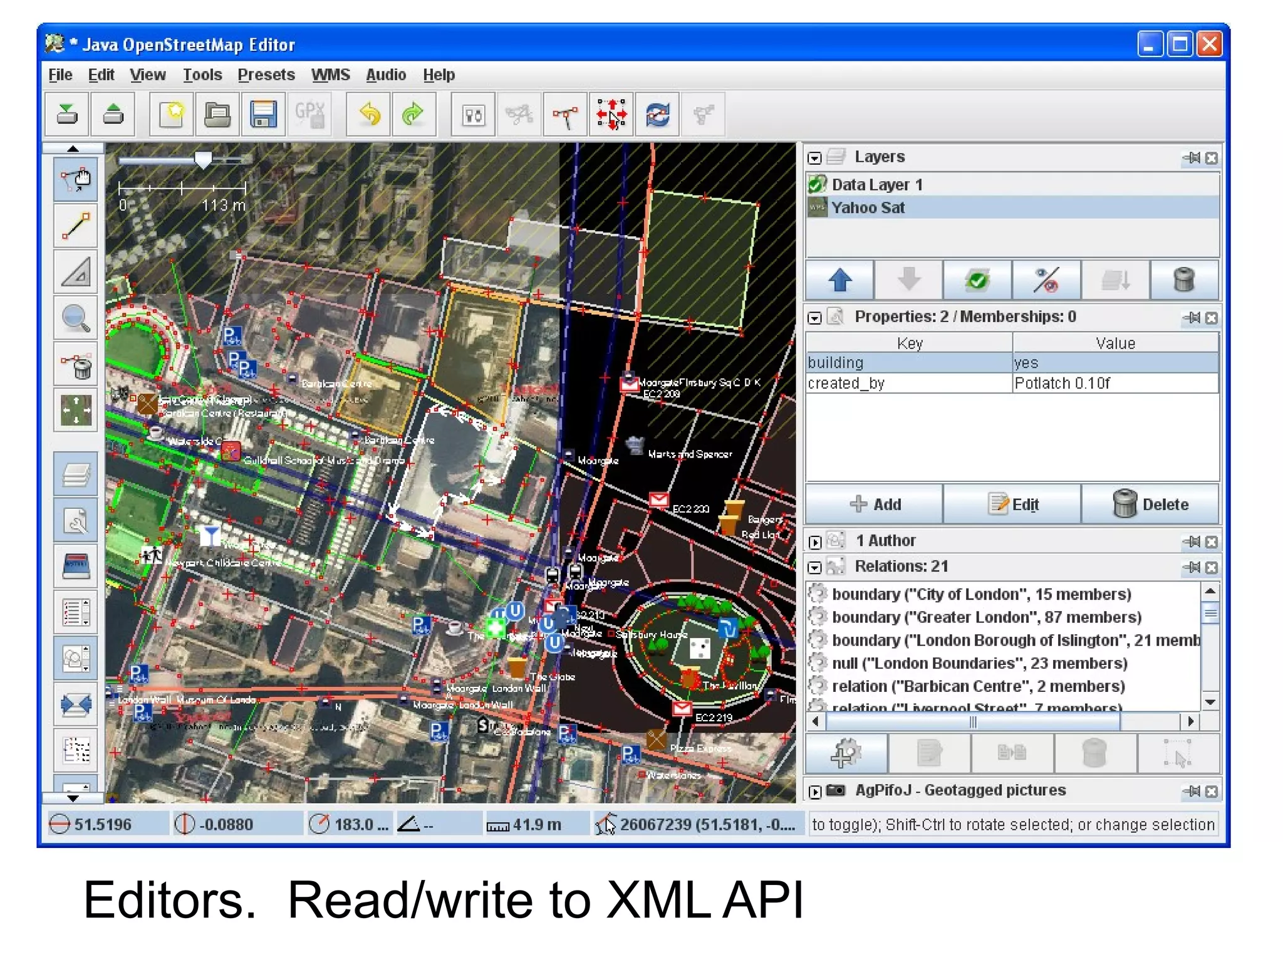Open file icon in toolbar

[x=217, y=114]
